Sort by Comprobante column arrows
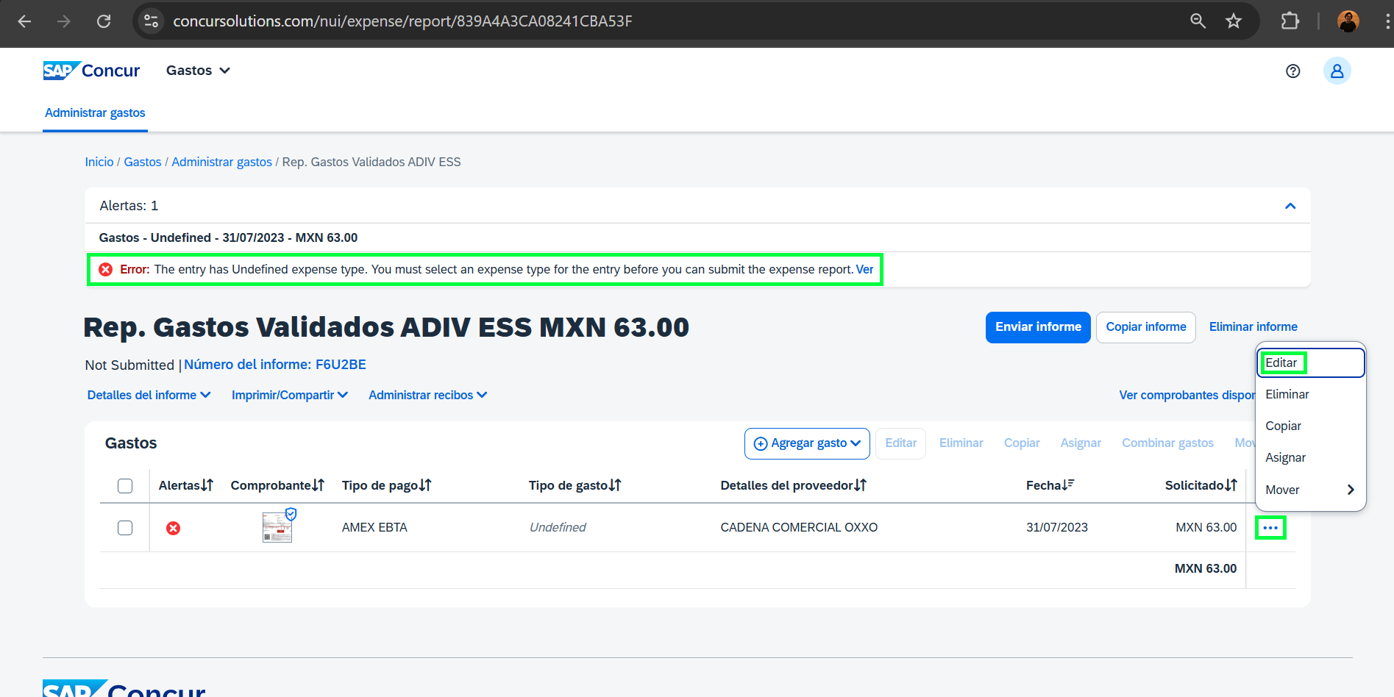 [x=318, y=485]
